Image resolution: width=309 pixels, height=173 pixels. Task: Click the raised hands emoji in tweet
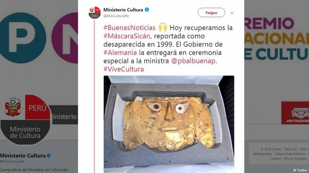tap(162, 27)
